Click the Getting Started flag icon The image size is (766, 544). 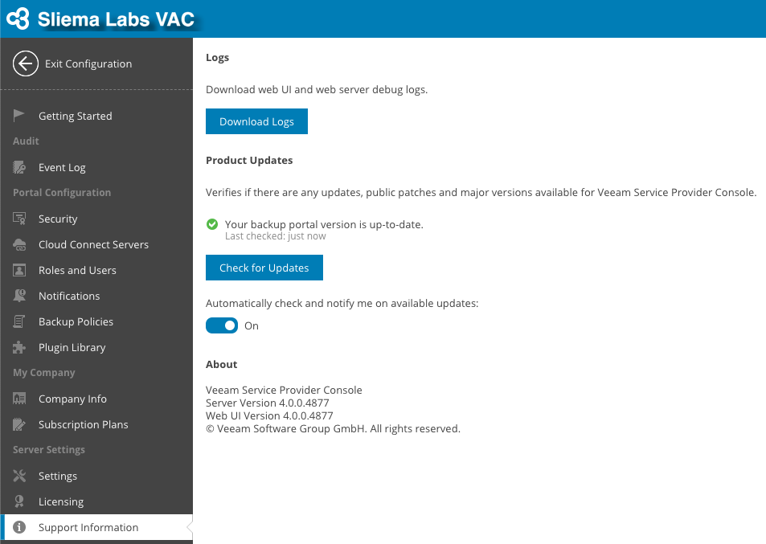point(19,116)
